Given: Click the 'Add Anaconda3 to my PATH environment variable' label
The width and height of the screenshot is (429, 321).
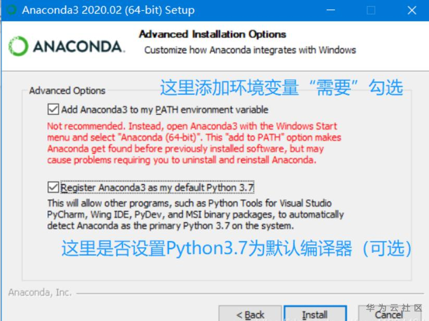Looking at the screenshot, I should (x=165, y=110).
